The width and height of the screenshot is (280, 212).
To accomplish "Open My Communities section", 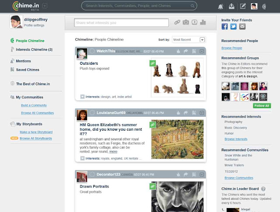I will 29,97.
